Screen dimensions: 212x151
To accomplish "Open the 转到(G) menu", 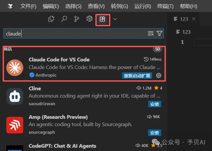I will click(x=119, y=6).
